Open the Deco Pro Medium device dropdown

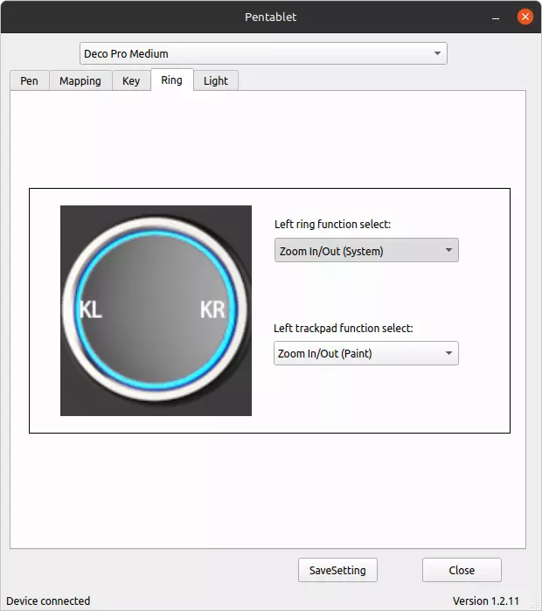coord(263,53)
